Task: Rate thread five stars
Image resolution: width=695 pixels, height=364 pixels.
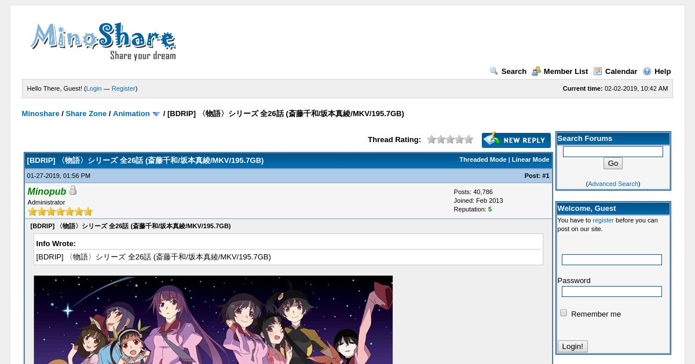Action: (x=469, y=139)
